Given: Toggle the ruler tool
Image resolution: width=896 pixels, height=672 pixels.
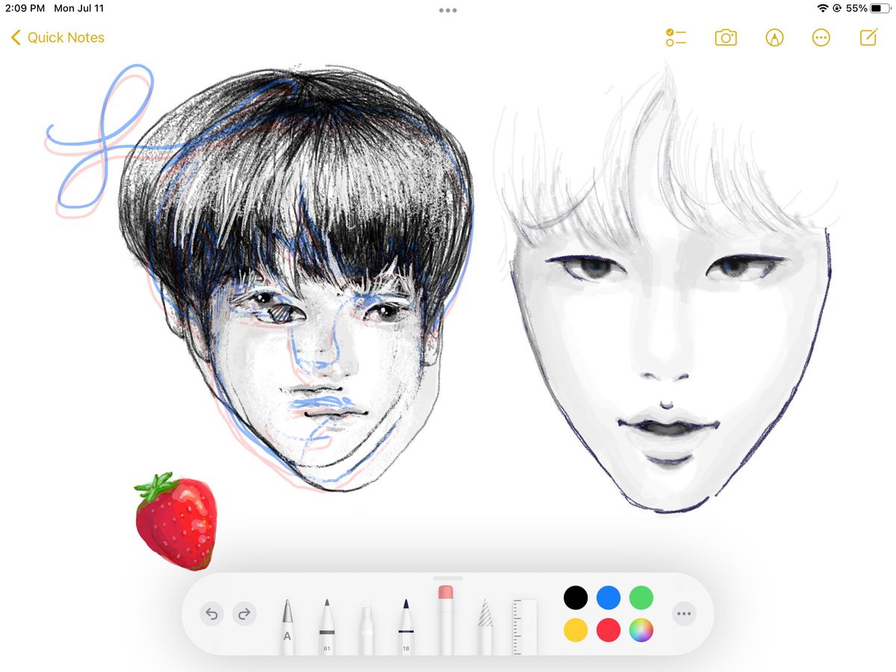Looking at the screenshot, I should (525, 627).
